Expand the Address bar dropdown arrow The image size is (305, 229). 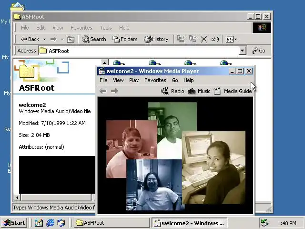(x=242, y=51)
